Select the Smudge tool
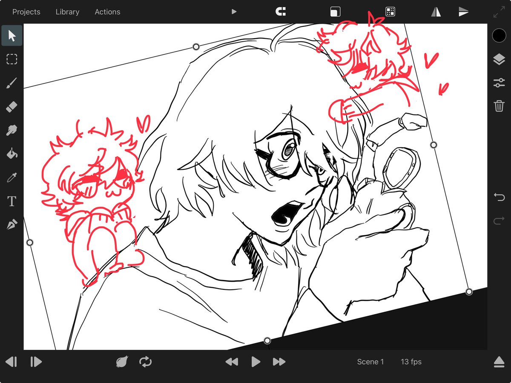 12,130
